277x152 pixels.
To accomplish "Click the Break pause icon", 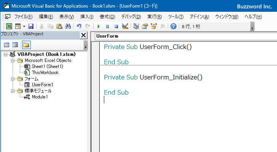I will (107, 27).
